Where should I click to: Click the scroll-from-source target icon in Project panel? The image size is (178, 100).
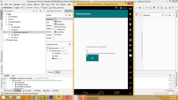click(x=34, y=11)
